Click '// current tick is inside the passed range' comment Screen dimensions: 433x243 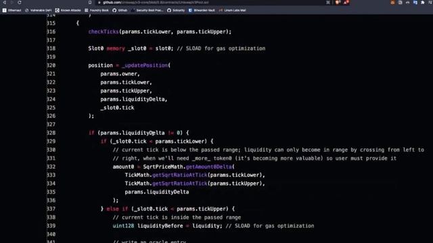tap(177, 217)
